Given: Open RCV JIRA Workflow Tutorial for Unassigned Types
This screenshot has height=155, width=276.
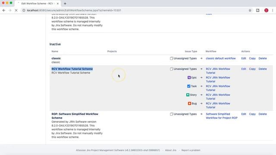Looking at the screenshot, I should click(218, 71).
